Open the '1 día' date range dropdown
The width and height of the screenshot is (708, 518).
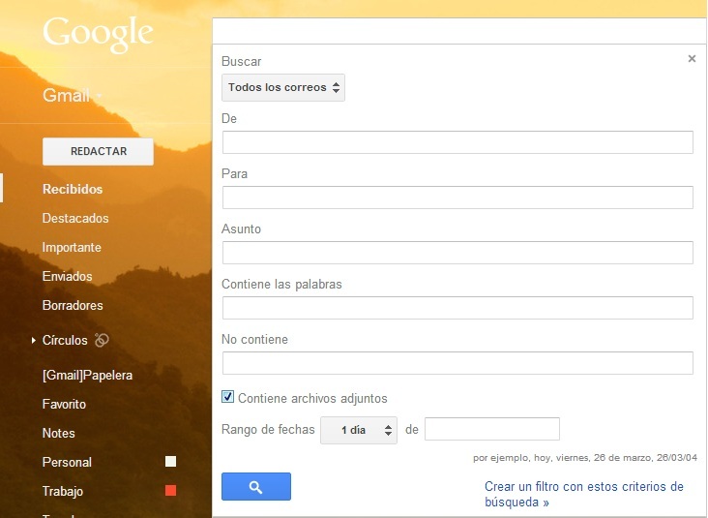click(359, 430)
